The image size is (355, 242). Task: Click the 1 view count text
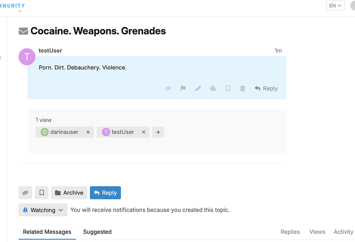[x=43, y=120]
